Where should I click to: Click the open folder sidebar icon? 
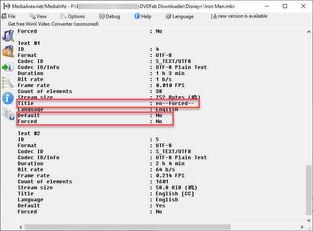[8, 51]
